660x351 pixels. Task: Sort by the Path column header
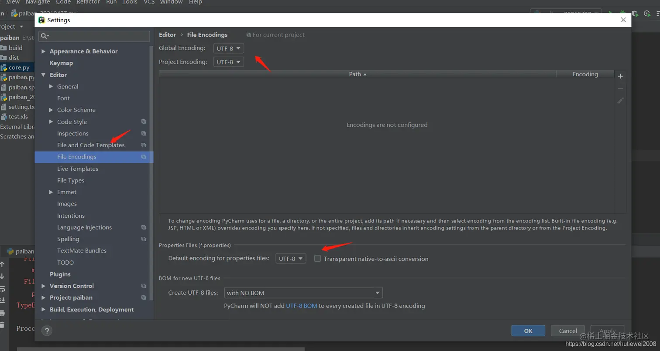pos(357,74)
